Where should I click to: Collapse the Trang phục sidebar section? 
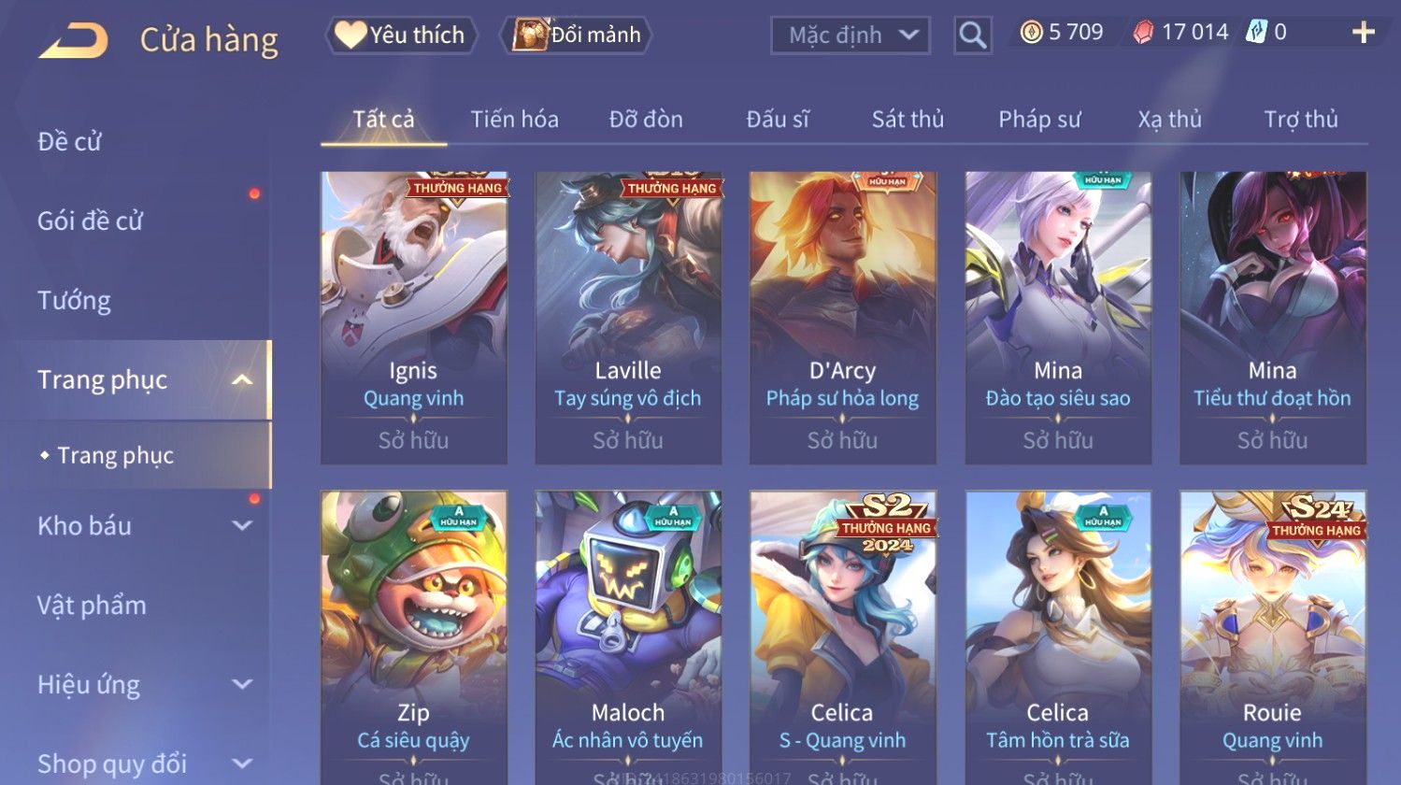[x=242, y=379]
